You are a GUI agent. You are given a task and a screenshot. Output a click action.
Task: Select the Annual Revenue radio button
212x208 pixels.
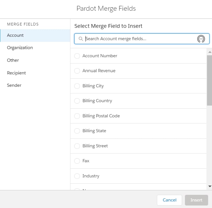tap(77, 71)
